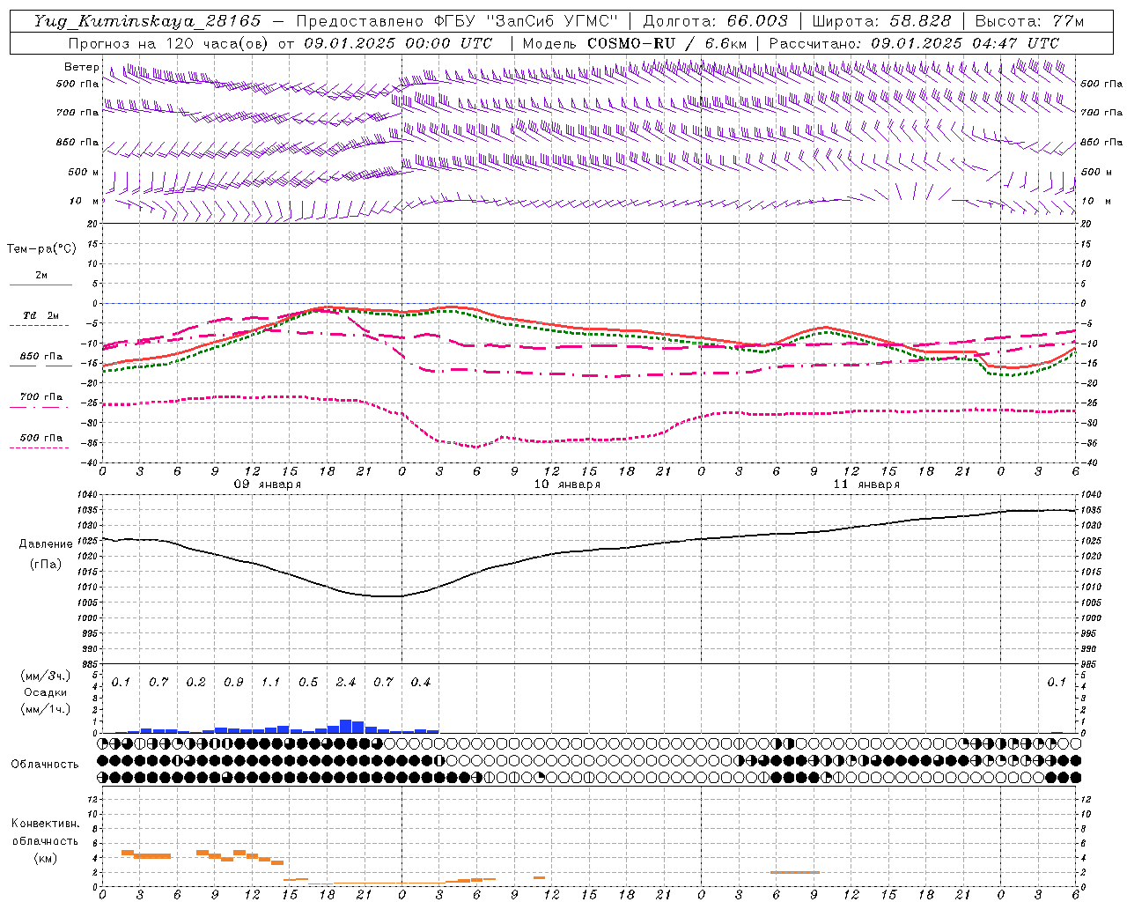
Task: Click the Рассчитано: 09.01.2025 04:47 UTC text
Action: pos(914,43)
